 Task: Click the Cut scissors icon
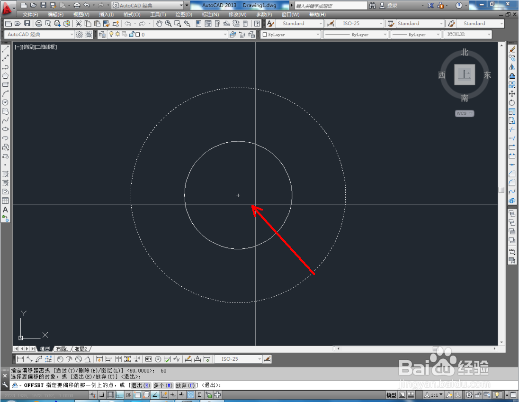point(79,24)
